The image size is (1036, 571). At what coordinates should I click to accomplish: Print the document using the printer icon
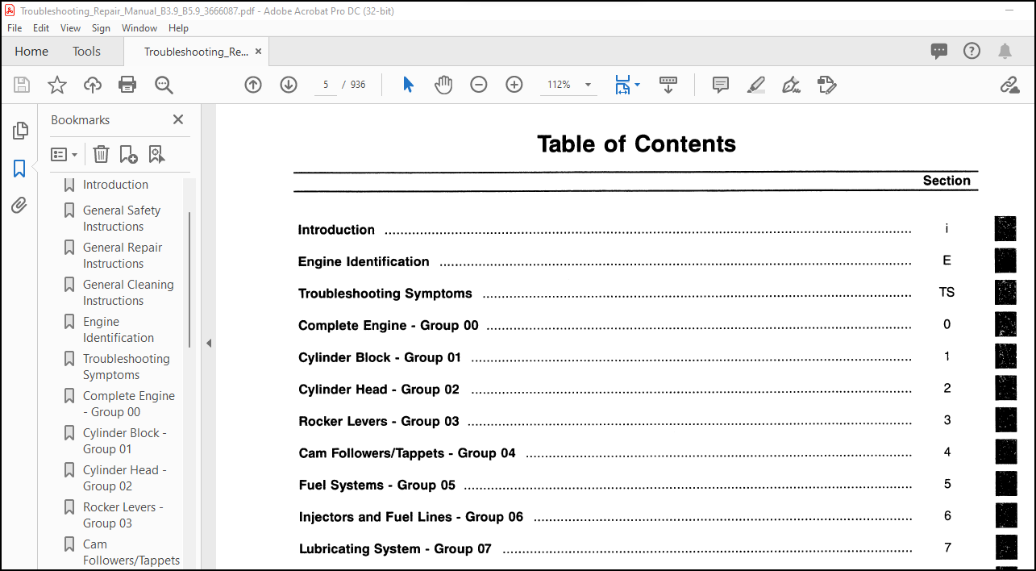coord(127,85)
